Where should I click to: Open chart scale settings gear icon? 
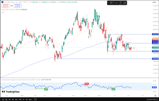[155, 96]
